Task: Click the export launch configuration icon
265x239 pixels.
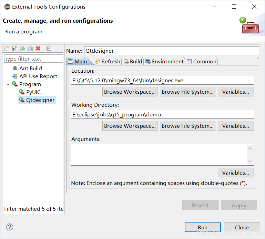Action: [x=22, y=49]
